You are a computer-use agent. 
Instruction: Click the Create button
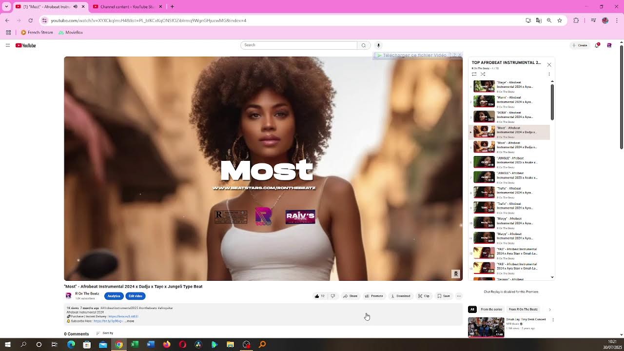pyautogui.click(x=580, y=45)
